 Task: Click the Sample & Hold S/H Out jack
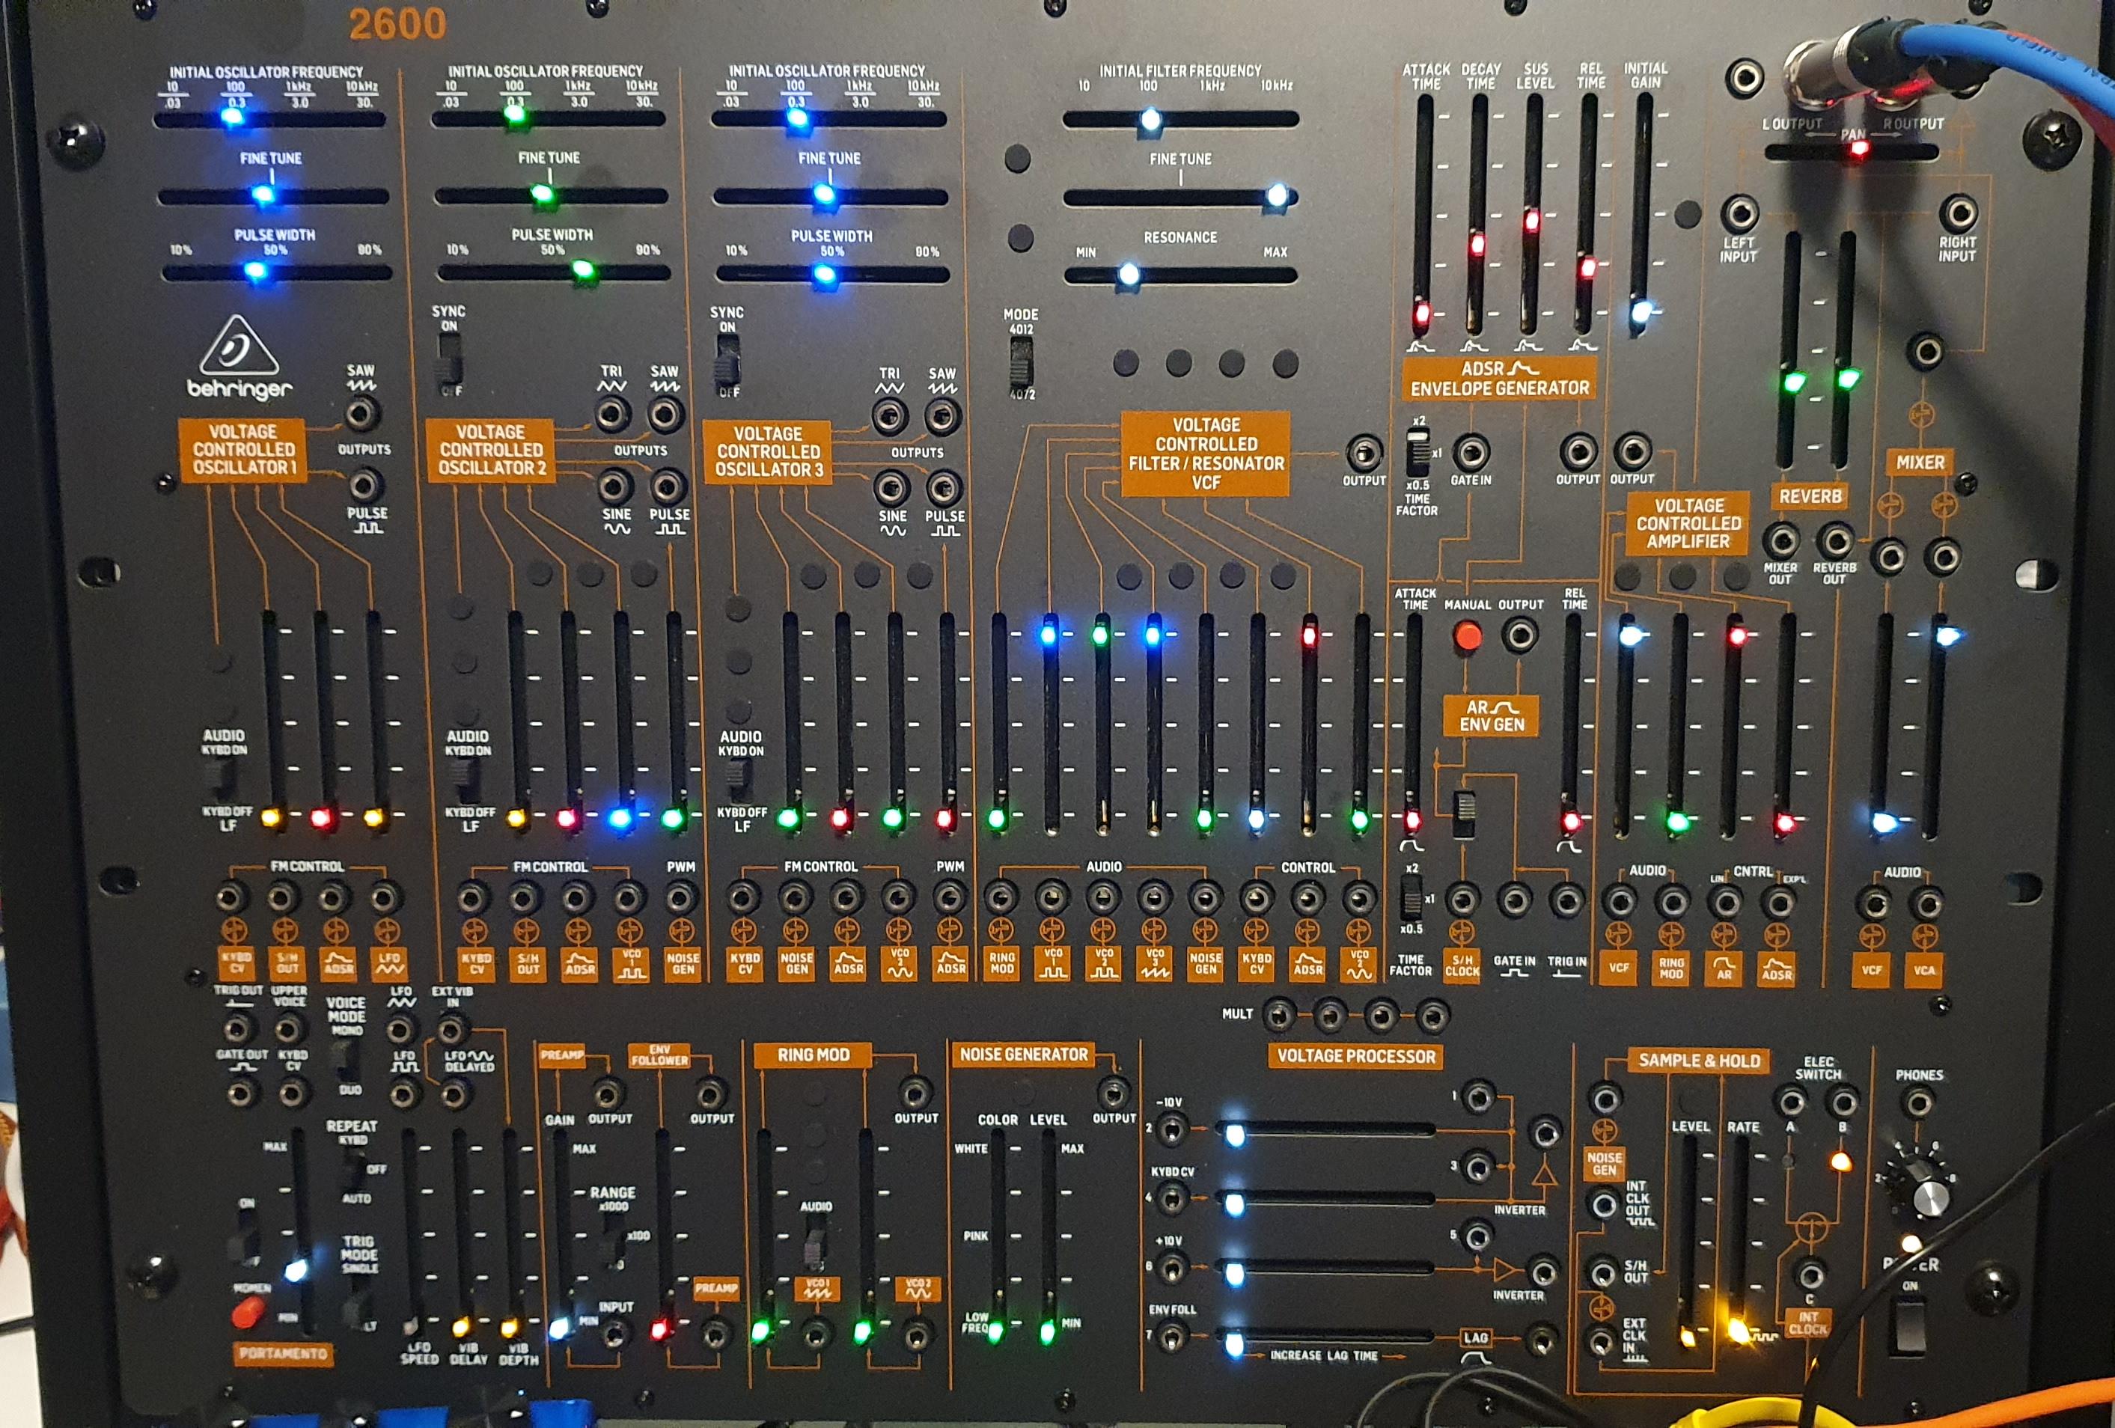pyautogui.click(x=1604, y=1272)
